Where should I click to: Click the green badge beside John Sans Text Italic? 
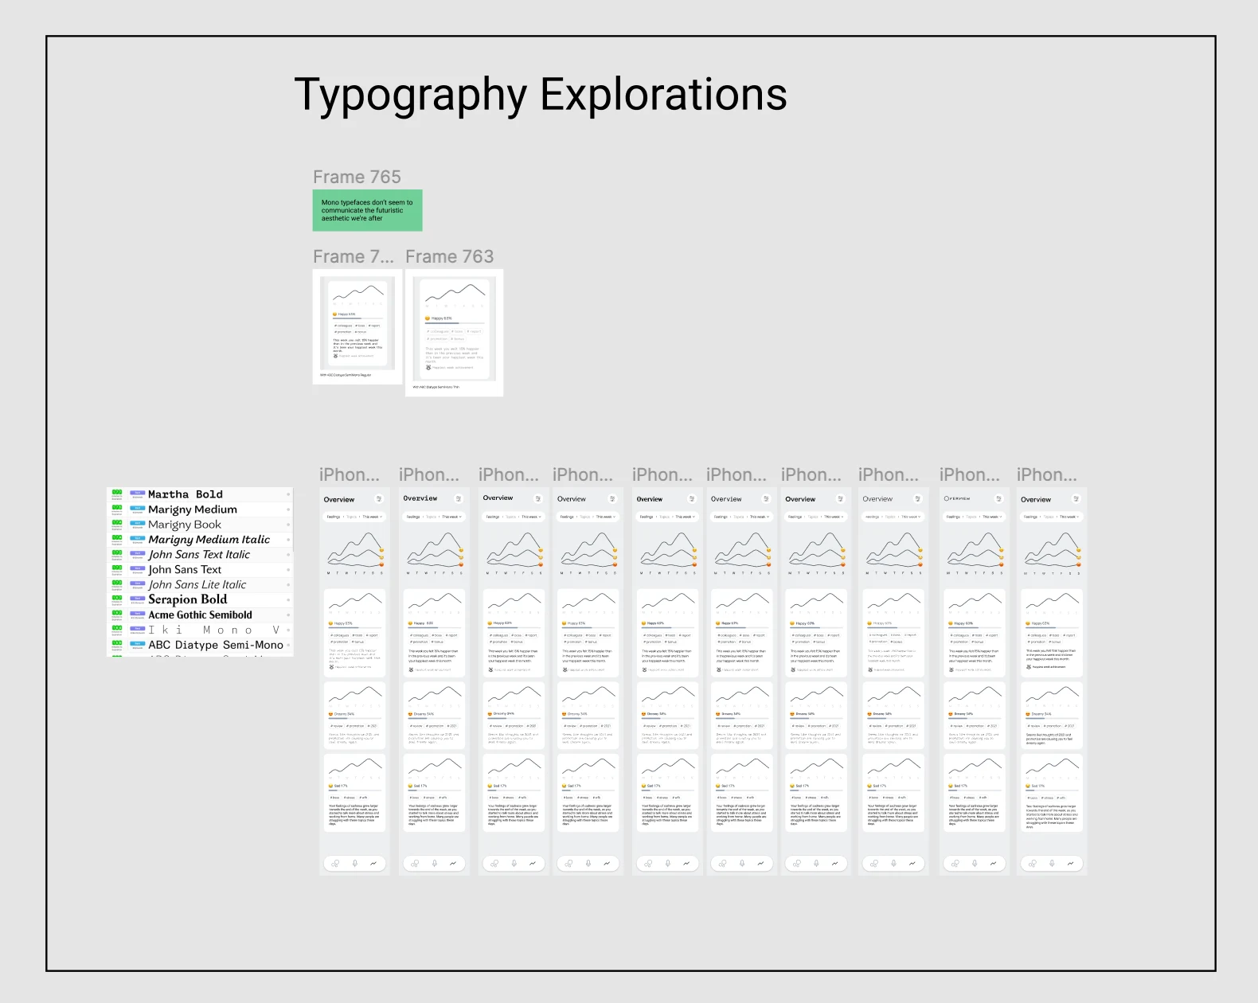point(117,552)
